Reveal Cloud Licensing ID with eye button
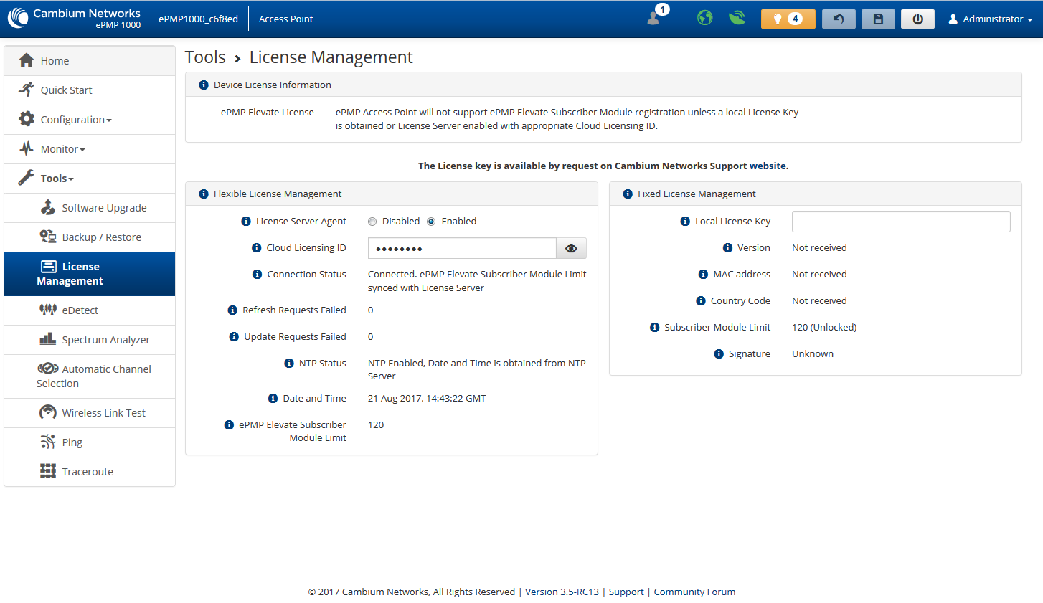 pyautogui.click(x=571, y=249)
